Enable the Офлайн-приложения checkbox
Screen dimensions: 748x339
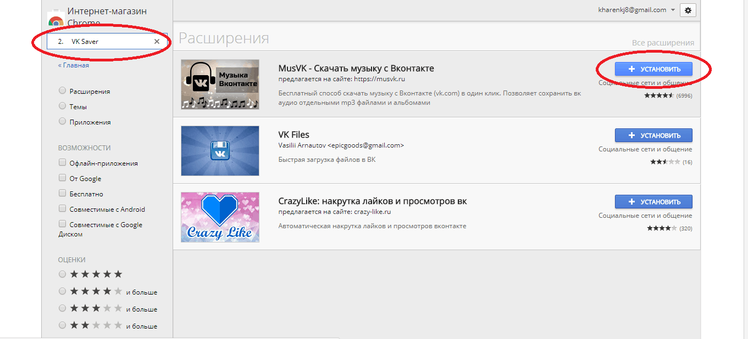point(62,163)
